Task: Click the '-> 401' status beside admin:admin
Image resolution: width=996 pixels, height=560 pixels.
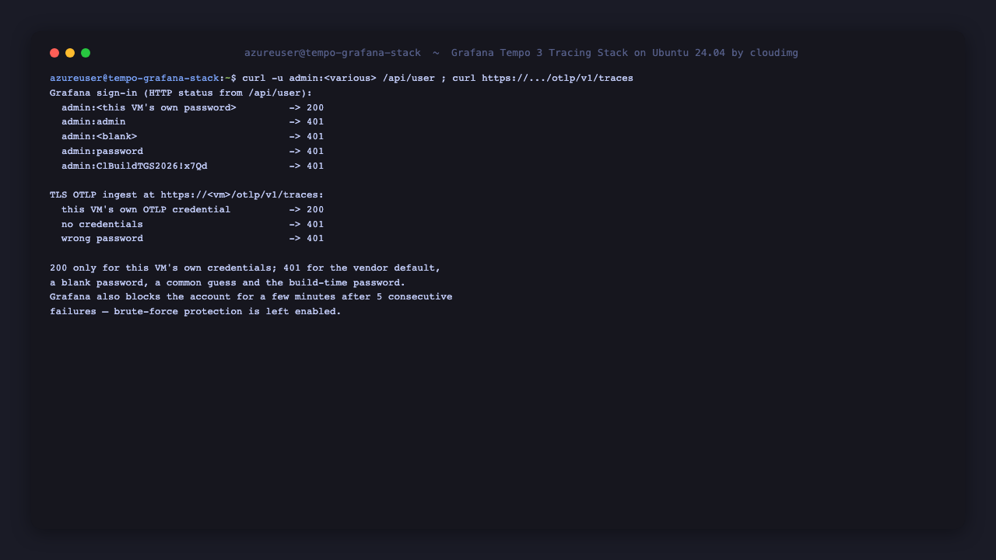Action: pos(307,122)
